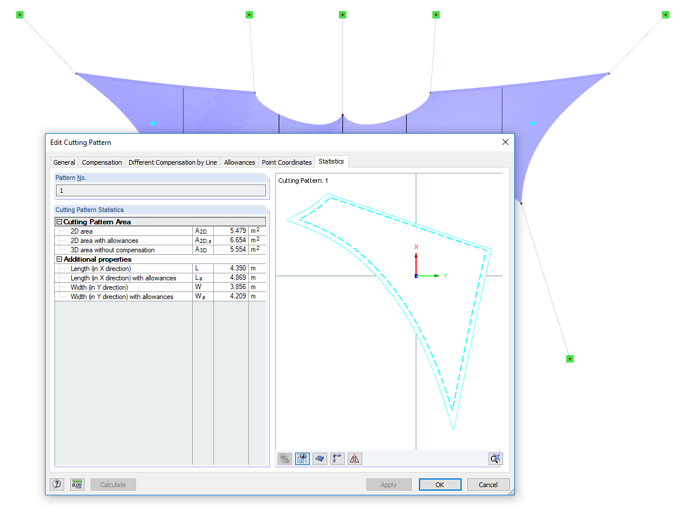Zoom to fit the cutting pattern preview
Image resolution: width=686 pixels, height=514 pixels.
[x=495, y=459]
